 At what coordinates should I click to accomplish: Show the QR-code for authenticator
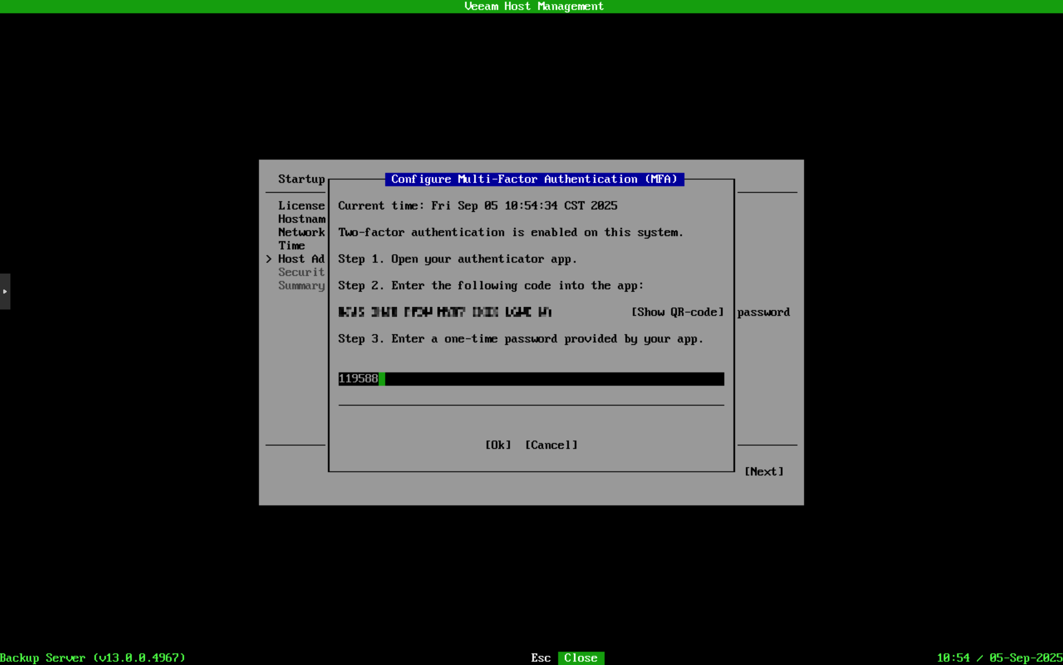pyautogui.click(x=677, y=312)
